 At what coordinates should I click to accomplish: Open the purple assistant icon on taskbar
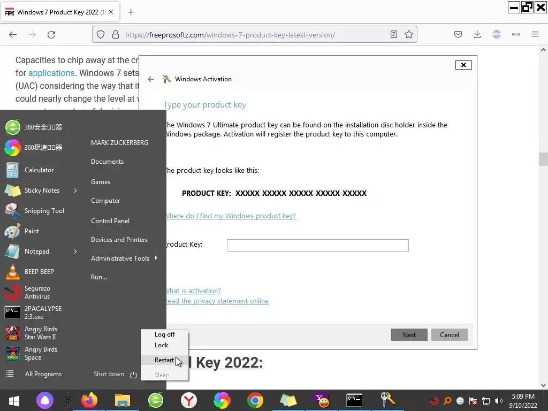pos(45,400)
